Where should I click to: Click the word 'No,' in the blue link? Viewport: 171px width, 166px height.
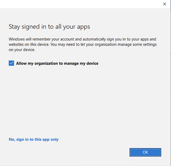click(12, 140)
